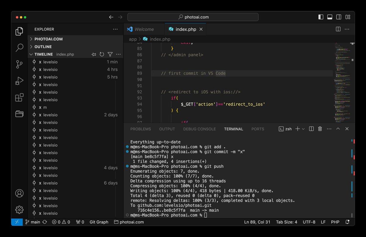Click the index.php breadcrumb
366x237 pixels.
pos(157,39)
